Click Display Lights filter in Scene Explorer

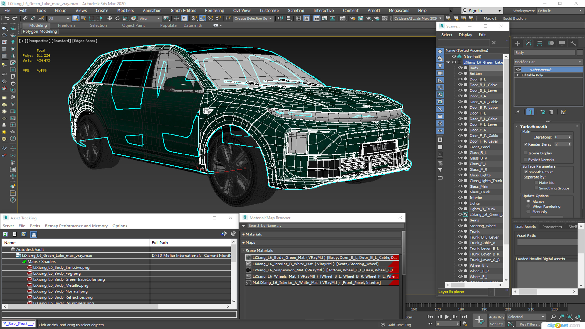point(440,66)
